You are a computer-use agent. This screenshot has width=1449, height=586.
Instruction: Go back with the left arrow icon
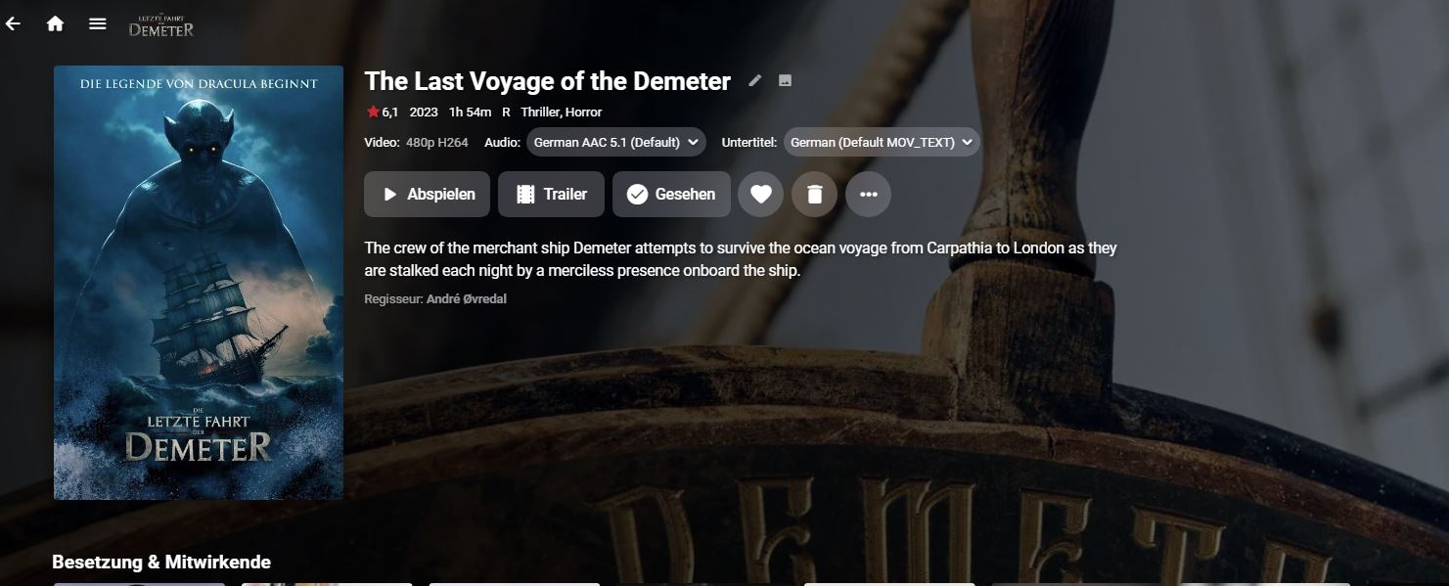point(13,23)
